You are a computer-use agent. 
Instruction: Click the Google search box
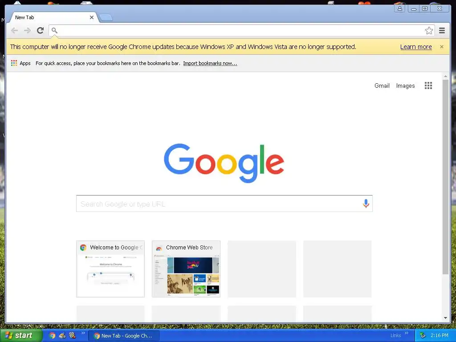coord(224,204)
